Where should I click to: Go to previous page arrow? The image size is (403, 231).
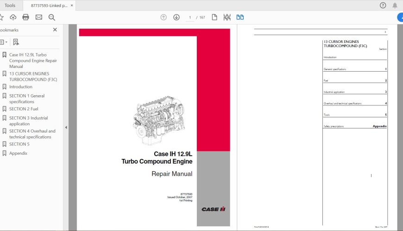(x=164, y=17)
